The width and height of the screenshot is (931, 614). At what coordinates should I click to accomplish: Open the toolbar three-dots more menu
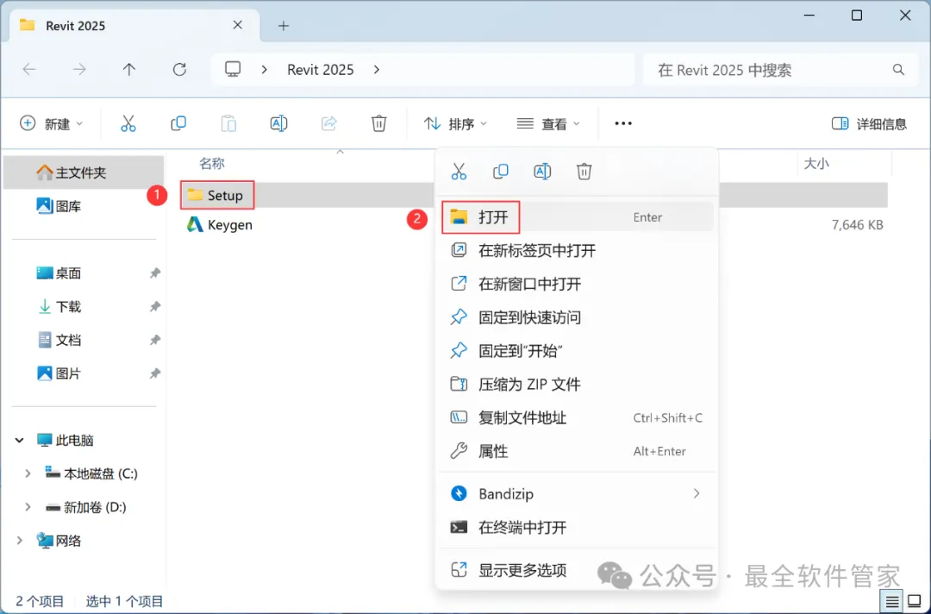623,123
